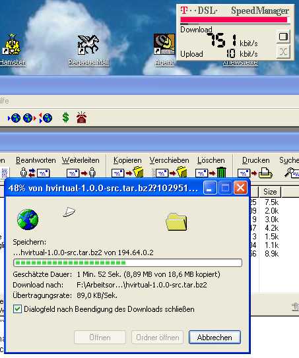Viewport: 299px width, 358px height.
Task: Click the Beantworten reply toolbar button
Action: coord(36,167)
